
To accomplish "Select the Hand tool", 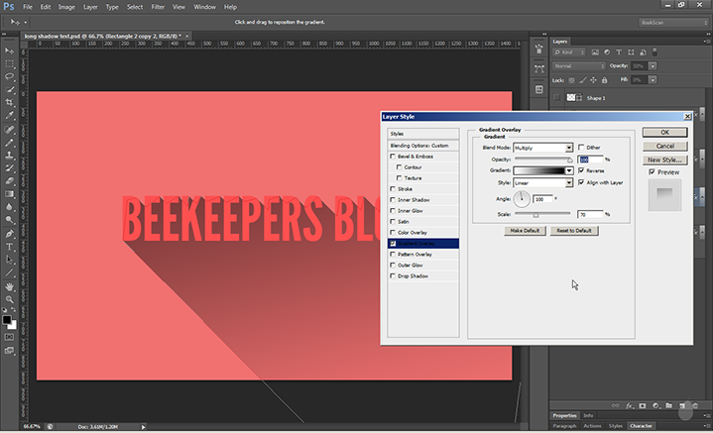I will (x=10, y=284).
